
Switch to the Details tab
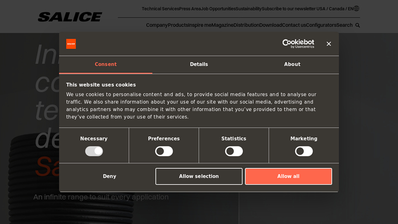199,65
